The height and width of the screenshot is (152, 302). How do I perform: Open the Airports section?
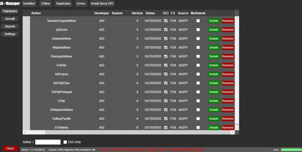pos(10,26)
